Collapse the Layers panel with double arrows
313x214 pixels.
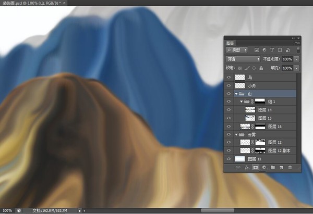tap(293, 38)
